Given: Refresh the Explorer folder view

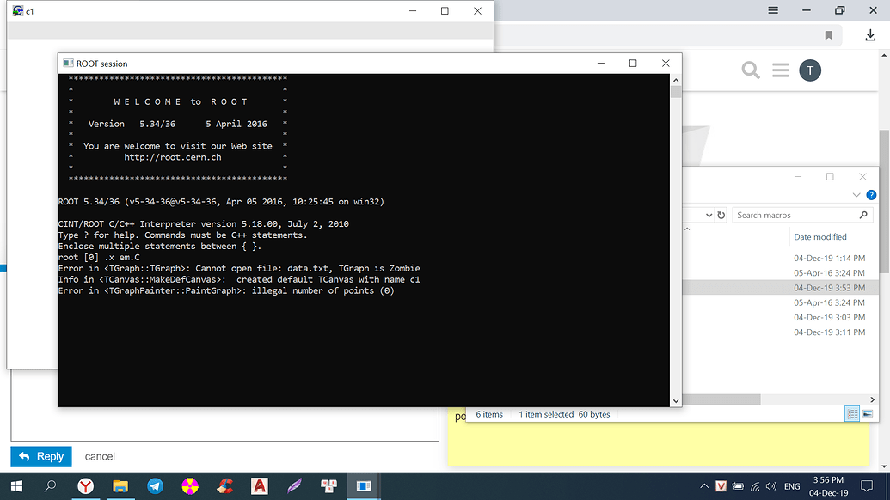Looking at the screenshot, I should [721, 215].
